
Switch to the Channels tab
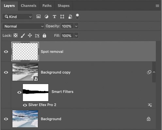click(28, 6)
